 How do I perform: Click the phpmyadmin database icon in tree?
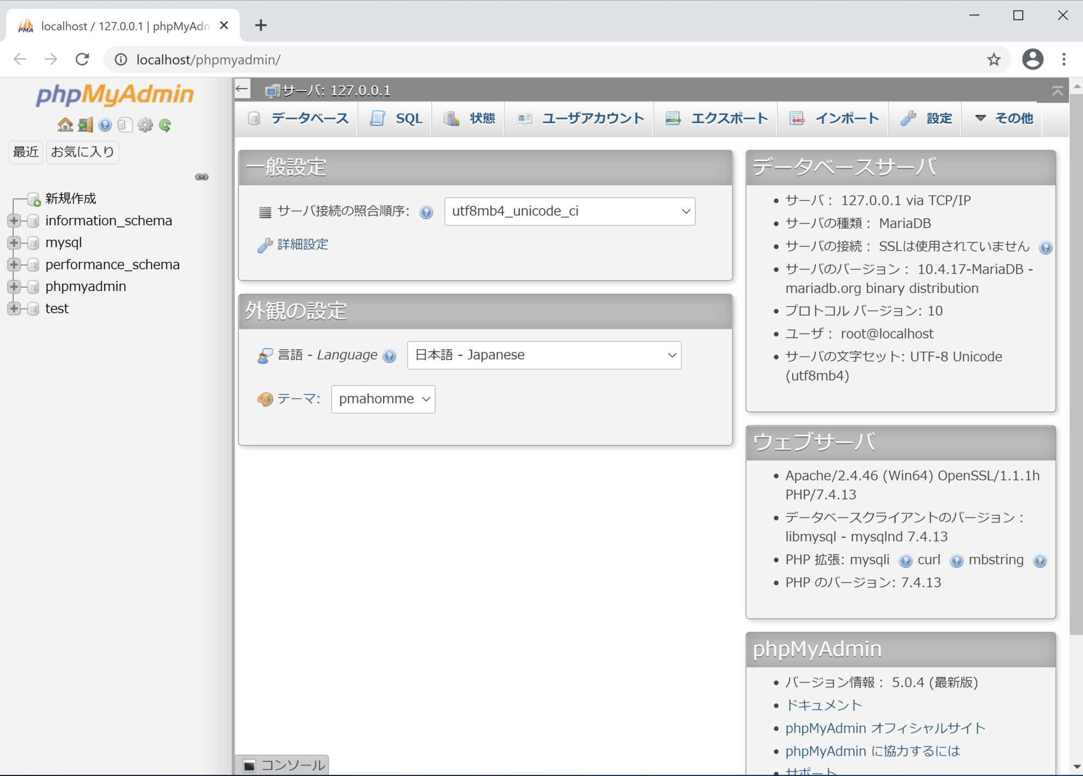pyautogui.click(x=33, y=287)
